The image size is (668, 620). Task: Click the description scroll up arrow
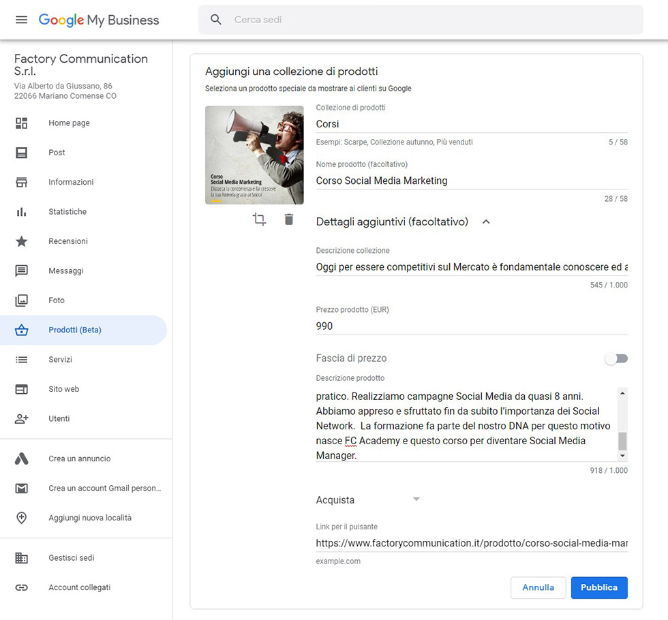pyautogui.click(x=622, y=393)
